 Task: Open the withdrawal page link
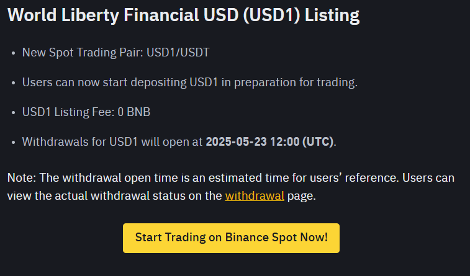tap(255, 196)
